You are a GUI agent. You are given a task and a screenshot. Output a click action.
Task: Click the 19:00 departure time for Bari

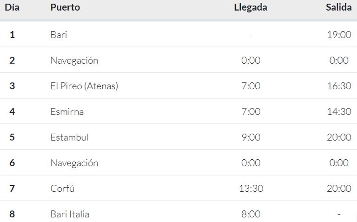click(x=339, y=35)
